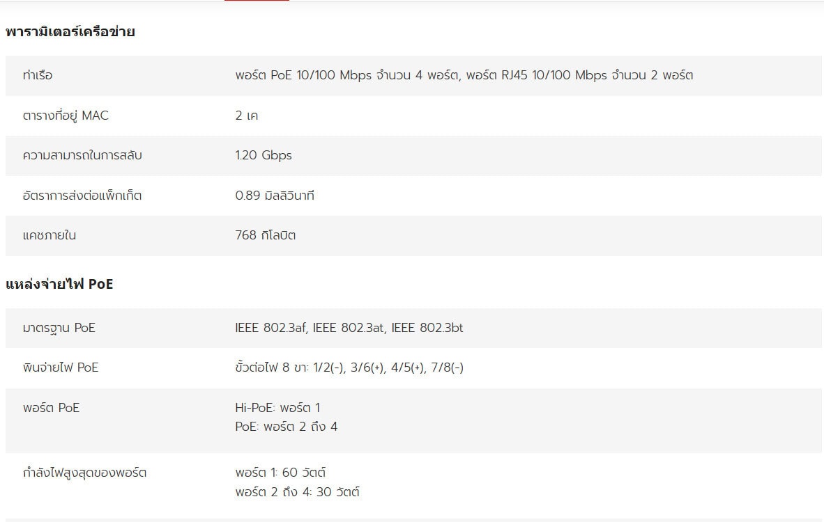The width and height of the screenshot is (824, 522).
Task: Click the พารามิเตอร์เครือข่าย section heading
Action: coord(70,32)
